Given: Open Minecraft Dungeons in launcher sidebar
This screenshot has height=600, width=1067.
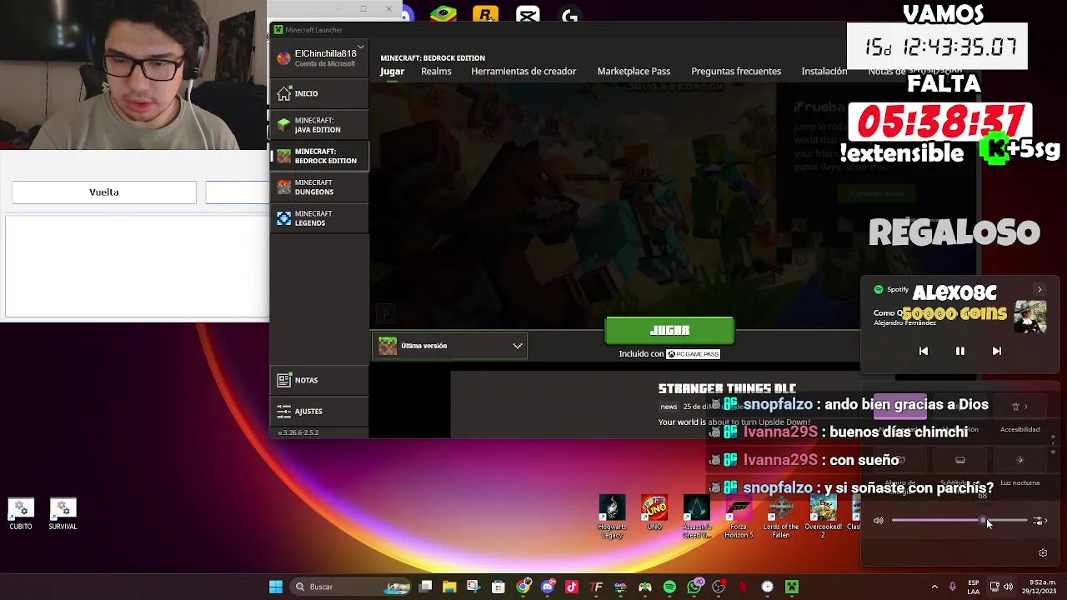Looking at the screenshot, I should 319,187.
